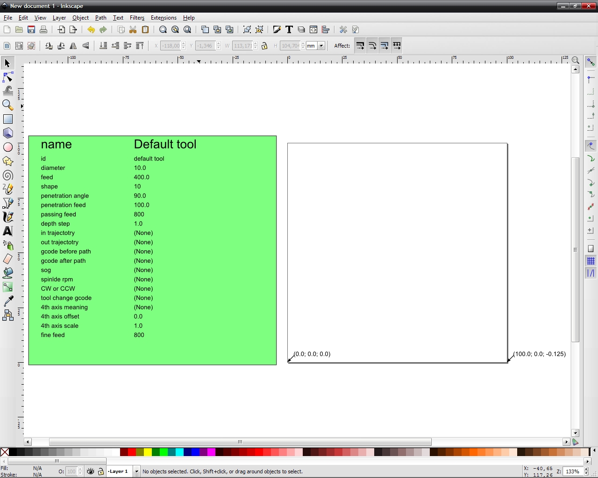Open the Extensions menu
This screenshot has height=478, width=598.
(x=164, y=18)
